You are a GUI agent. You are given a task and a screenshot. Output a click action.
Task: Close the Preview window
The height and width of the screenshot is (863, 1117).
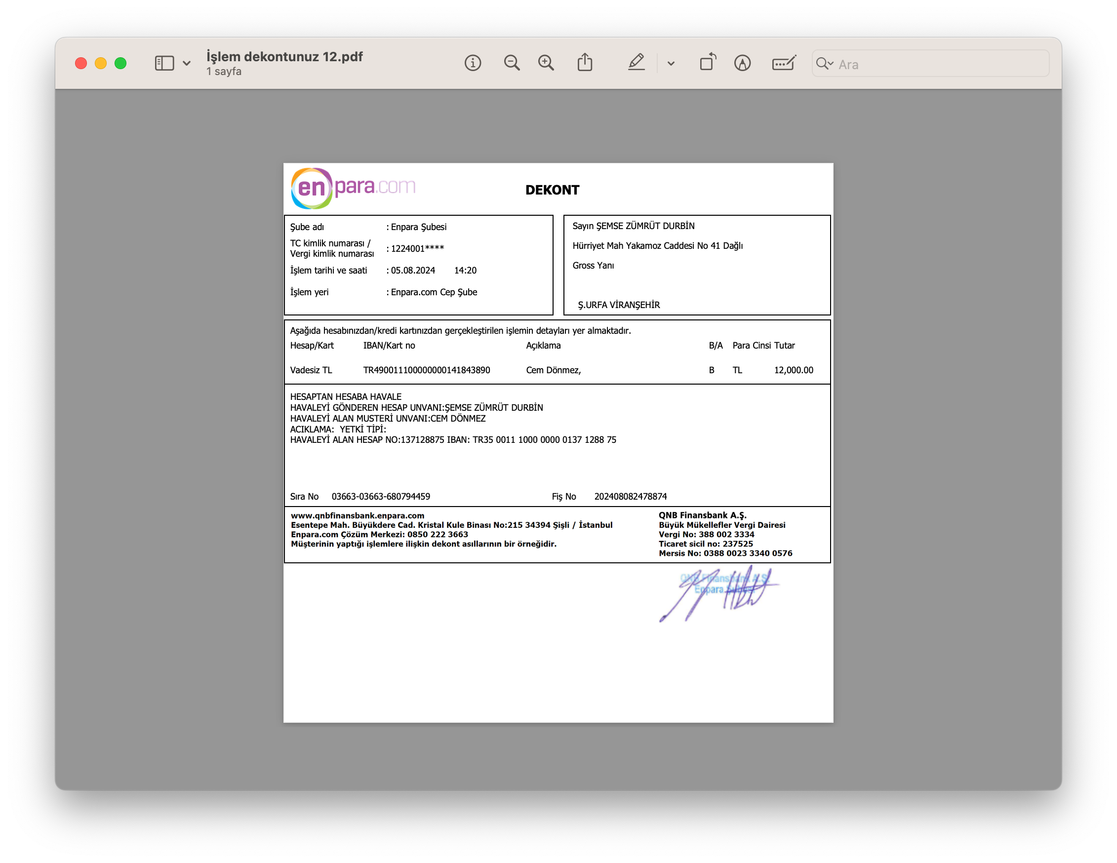pyautogui.click(x=81, y=63)
